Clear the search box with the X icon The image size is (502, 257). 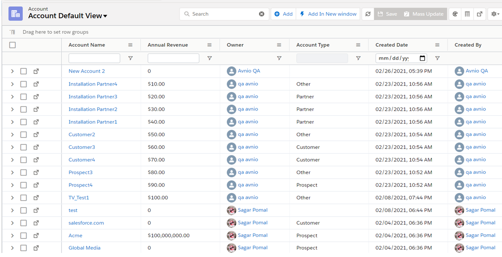(x=262, y=14)
